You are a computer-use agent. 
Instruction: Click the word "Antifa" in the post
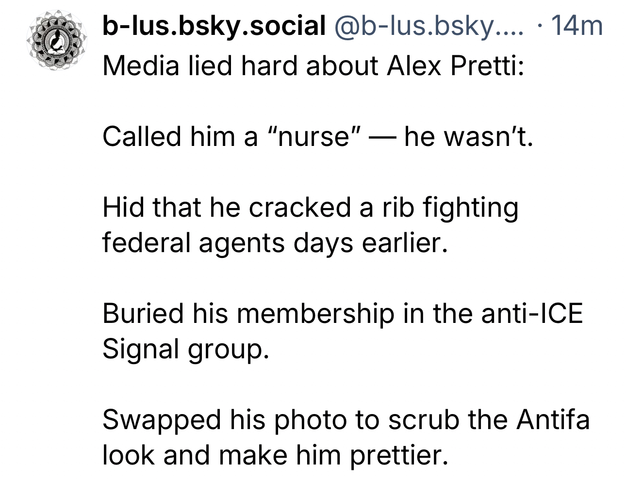(553, 419)
